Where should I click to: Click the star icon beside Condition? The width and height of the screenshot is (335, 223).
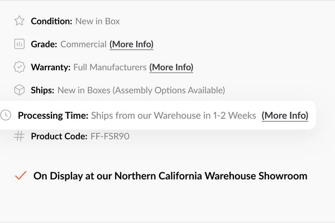20,21
